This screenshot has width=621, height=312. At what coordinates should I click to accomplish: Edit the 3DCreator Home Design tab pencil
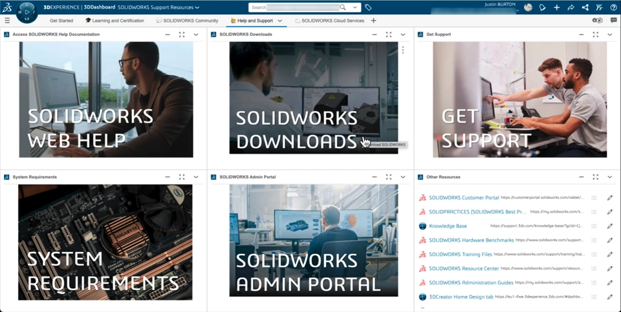(x=610, y=297)
